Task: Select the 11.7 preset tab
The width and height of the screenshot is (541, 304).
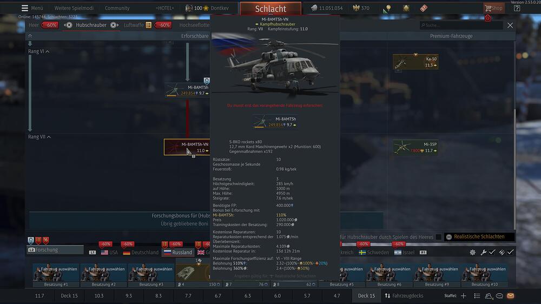Action: 39,296
